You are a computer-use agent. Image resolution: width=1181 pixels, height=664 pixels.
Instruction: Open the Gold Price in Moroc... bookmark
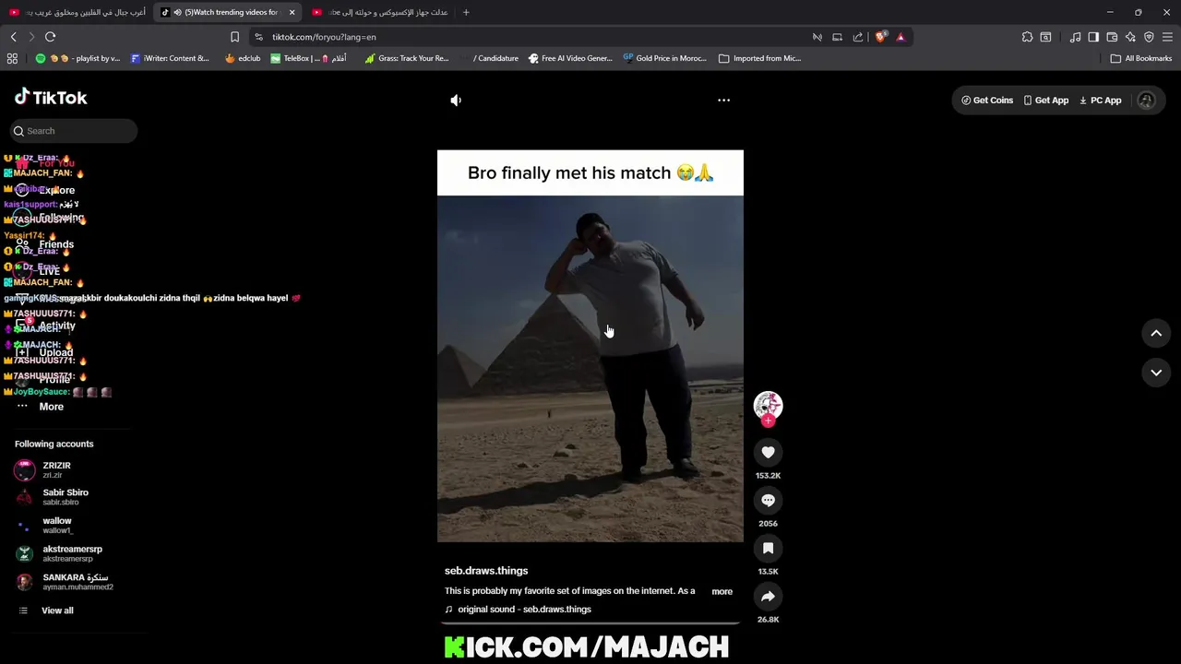click(664, 58)
